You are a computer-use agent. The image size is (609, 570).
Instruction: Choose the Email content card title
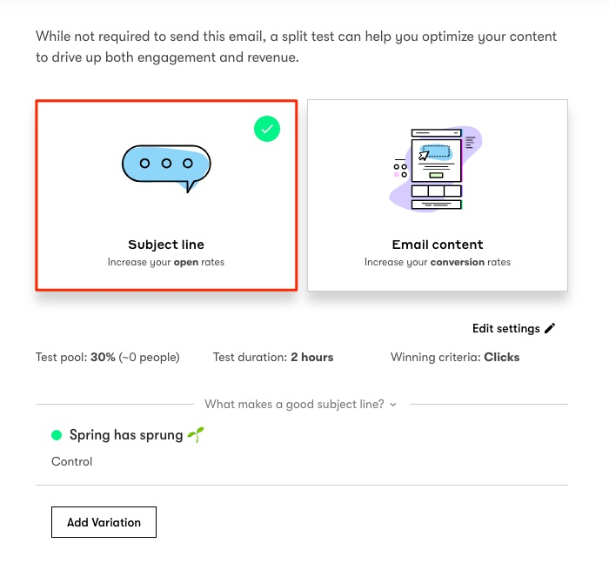coord(437,245)
